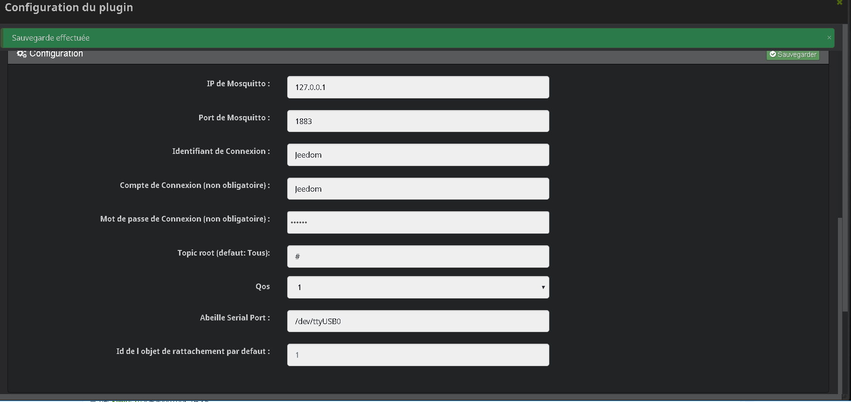
Task: Close the plugin configuration dialog
Action: point(839,3)
